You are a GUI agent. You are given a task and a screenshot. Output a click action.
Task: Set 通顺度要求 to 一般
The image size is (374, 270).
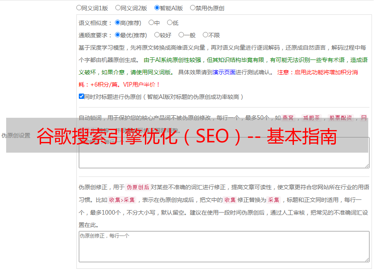[181, 35]
